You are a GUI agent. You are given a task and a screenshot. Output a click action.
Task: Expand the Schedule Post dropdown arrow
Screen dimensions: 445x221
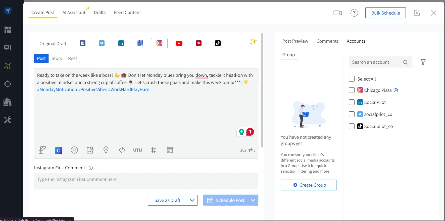point(253,200)
